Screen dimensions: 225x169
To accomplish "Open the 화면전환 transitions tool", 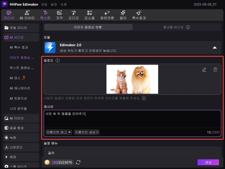I will pos(107,15).
